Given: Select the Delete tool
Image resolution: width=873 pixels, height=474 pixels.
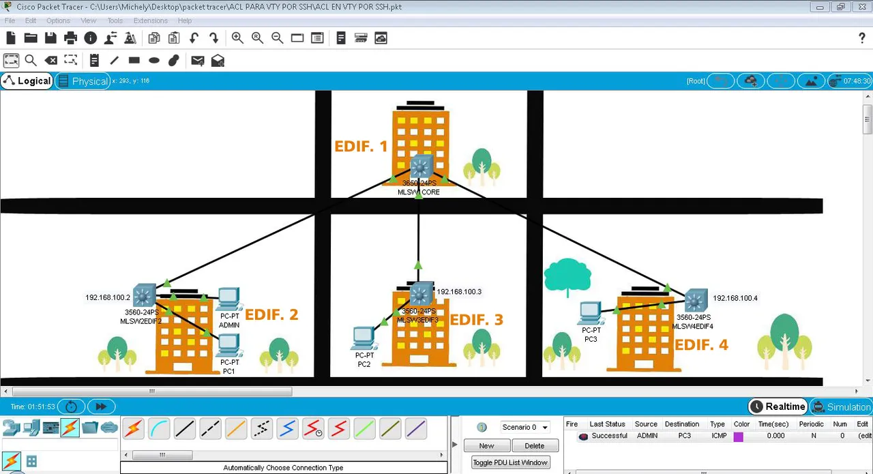Looking at the screenshot, I should [x=51, y=61].
